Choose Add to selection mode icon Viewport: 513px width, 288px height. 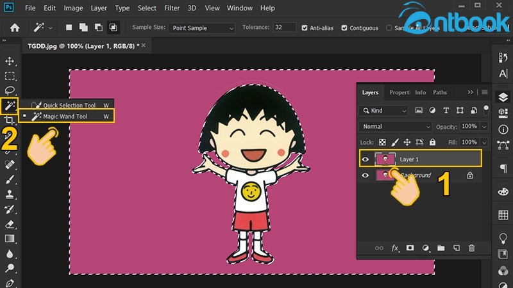83,28
